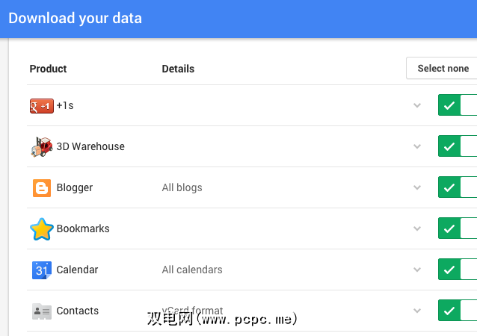Click the orange Blogger icon
The width and height of the screenshot is (477, 336).
(x=42, y=187)
